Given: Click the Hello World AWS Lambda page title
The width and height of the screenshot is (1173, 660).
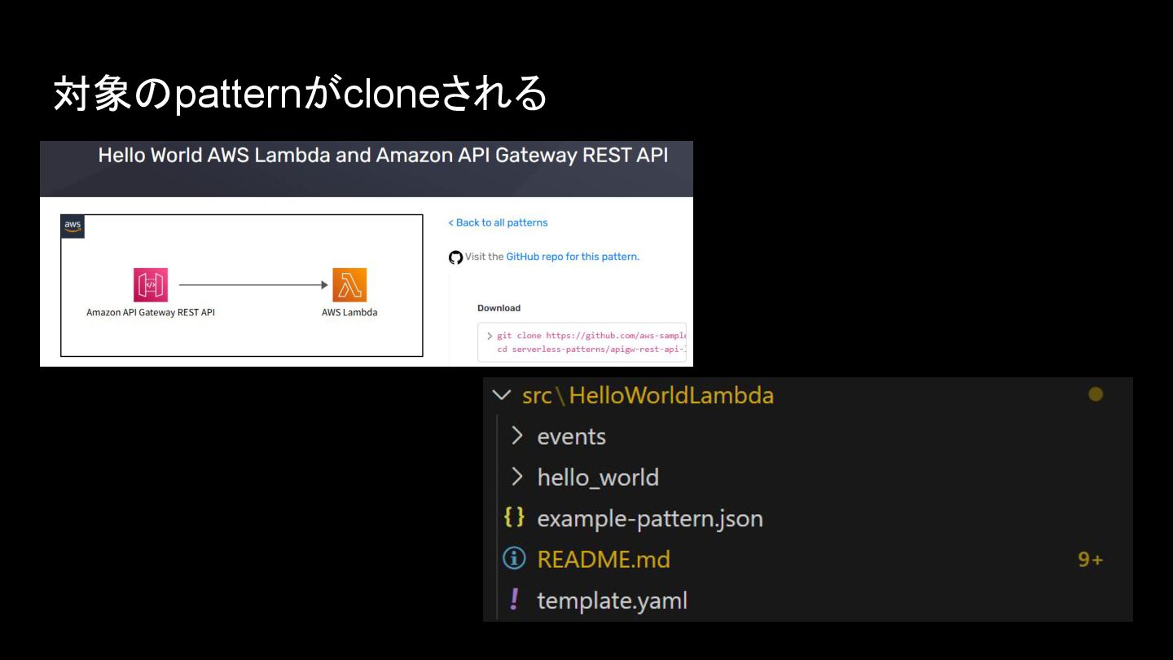Looking at the screenshot, I should pyautogui.click(x=383, y=156).
